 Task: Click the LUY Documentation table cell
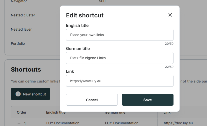pos(63,123)
